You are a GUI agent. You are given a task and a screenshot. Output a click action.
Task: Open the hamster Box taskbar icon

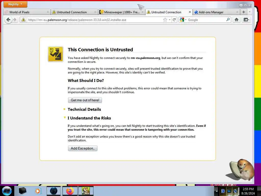tap(86, 191)
